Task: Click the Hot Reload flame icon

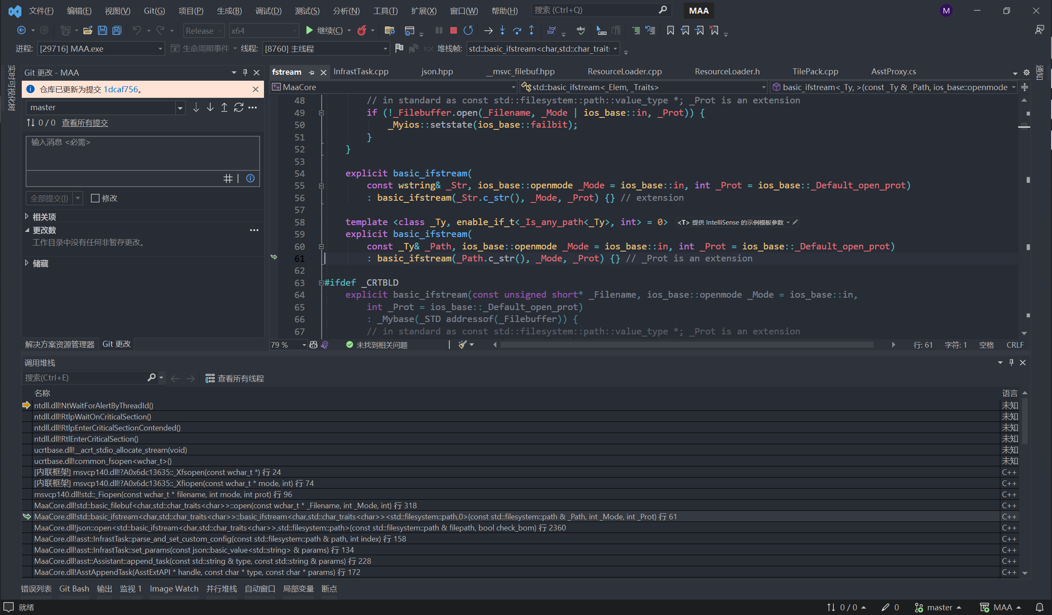Action: 362,30
